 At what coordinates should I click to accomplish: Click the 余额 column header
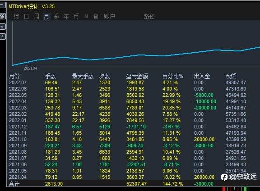pos(231,76)
